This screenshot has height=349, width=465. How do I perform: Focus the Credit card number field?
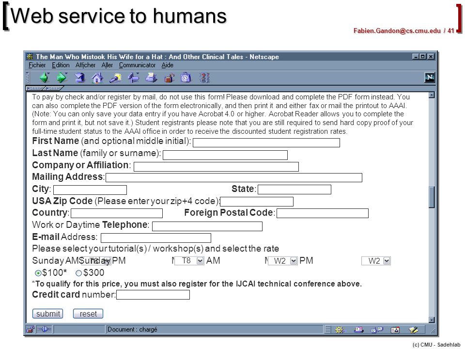coord(153,295)
